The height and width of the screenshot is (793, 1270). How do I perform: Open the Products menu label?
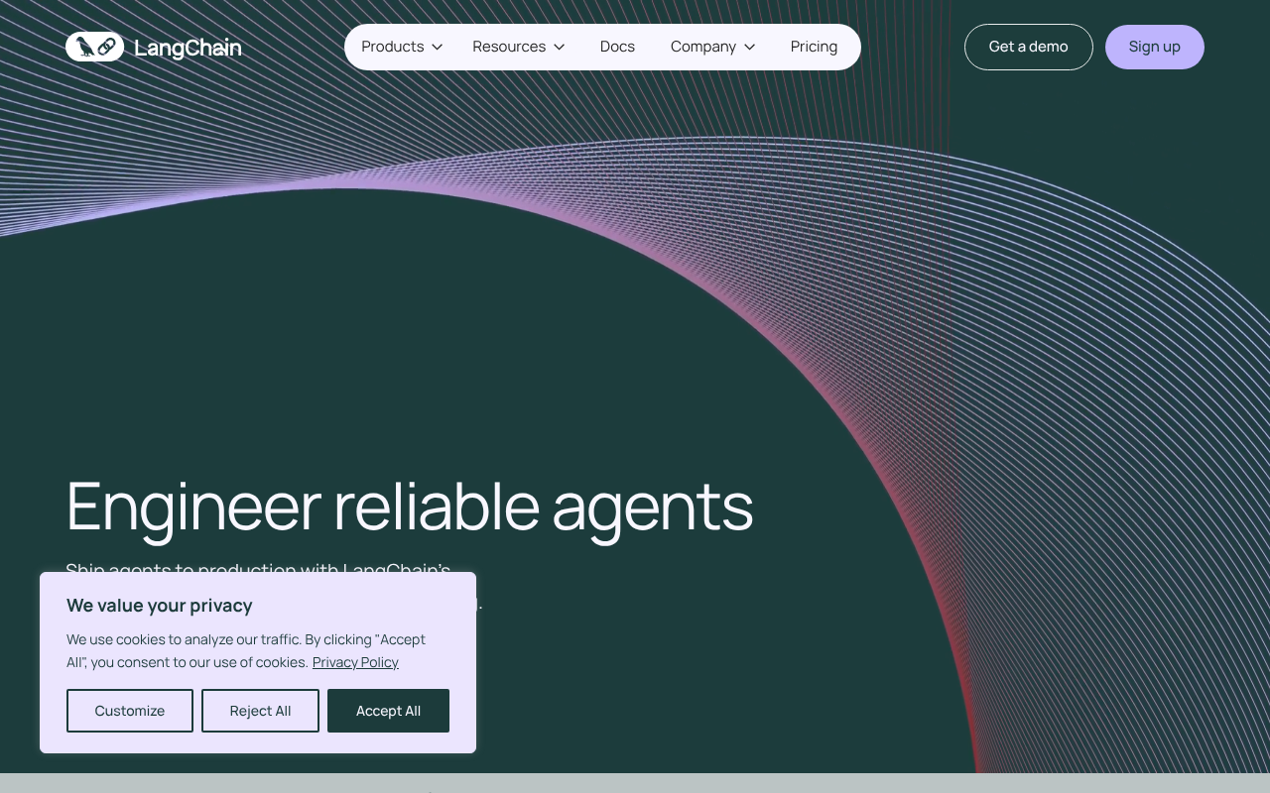[392, 47]
